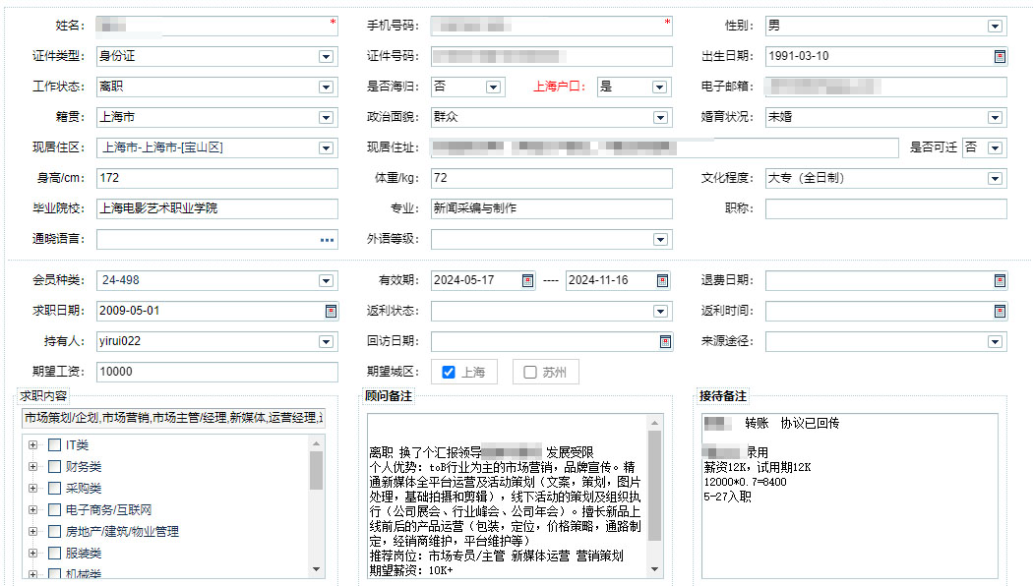
Task: Click the 电子邮箱 input field
Action: click(886, 87)
